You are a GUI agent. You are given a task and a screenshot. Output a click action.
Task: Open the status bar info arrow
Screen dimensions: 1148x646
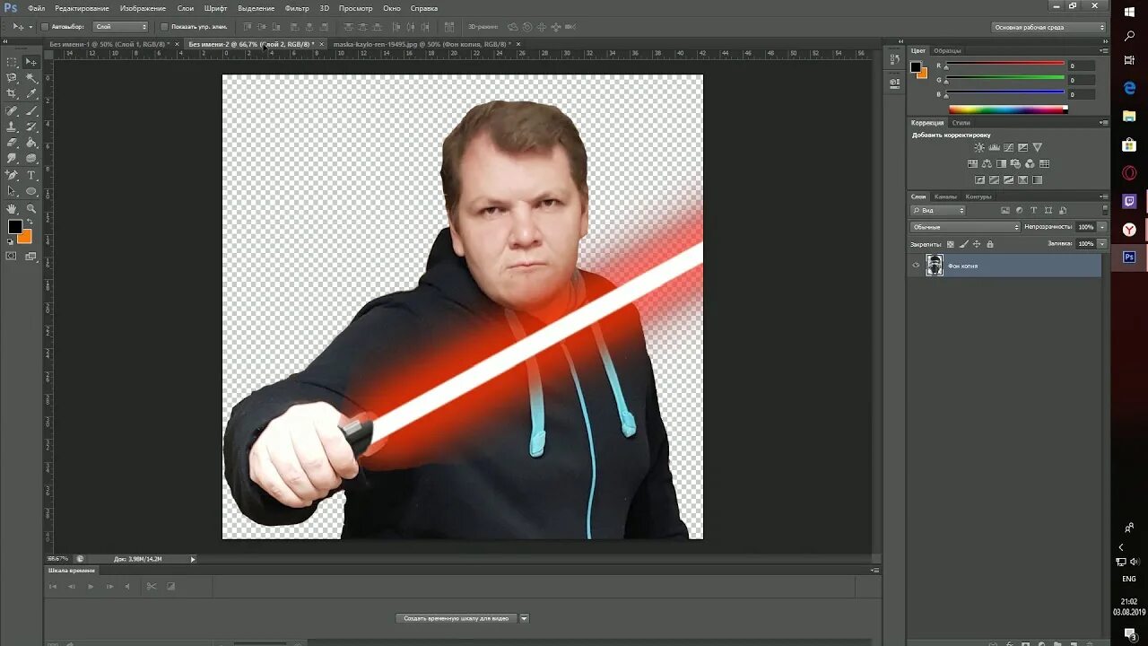pyautogui.click(x=192, y=559)
